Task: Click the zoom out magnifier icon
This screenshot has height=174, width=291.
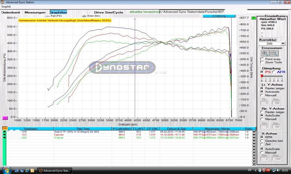Action: [x=274, y=53]
